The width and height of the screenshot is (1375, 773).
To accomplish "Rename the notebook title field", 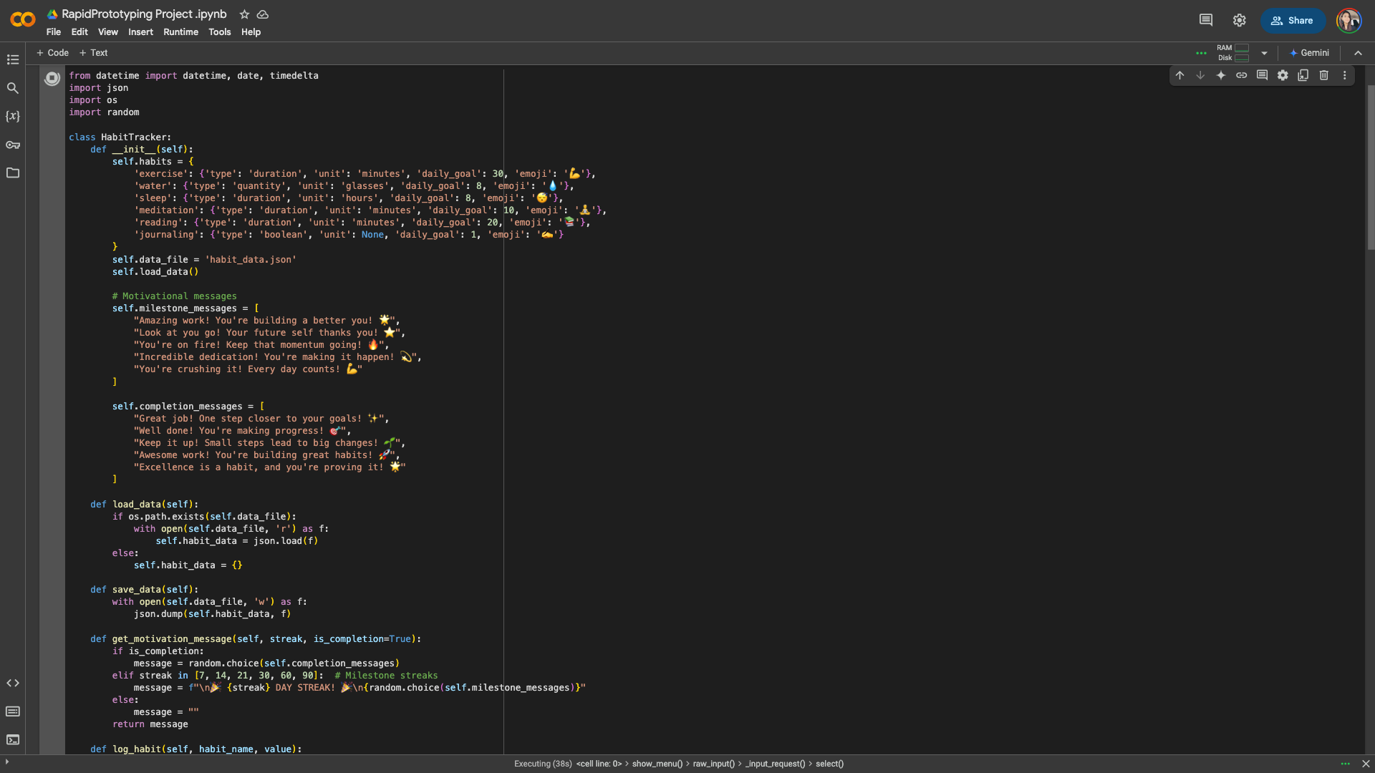I will point(144,14).
